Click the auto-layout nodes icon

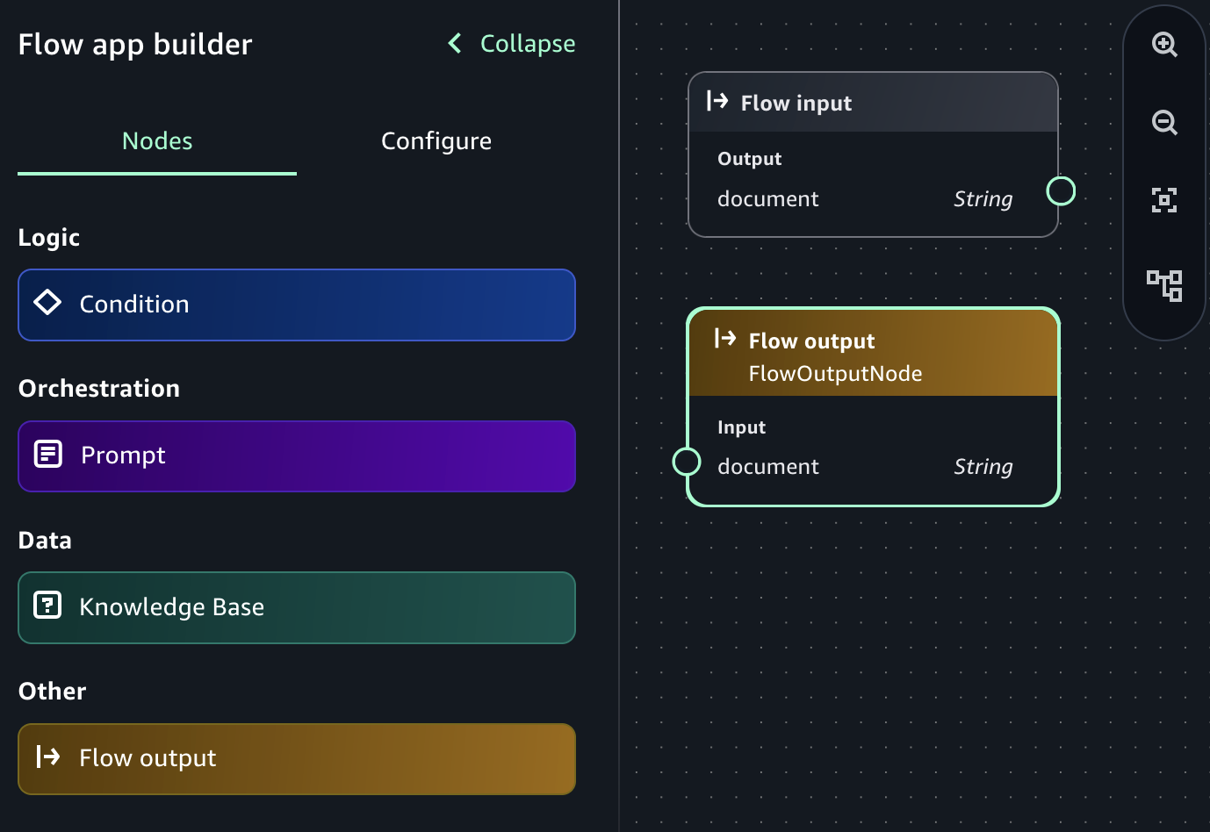click(1164, 286)
